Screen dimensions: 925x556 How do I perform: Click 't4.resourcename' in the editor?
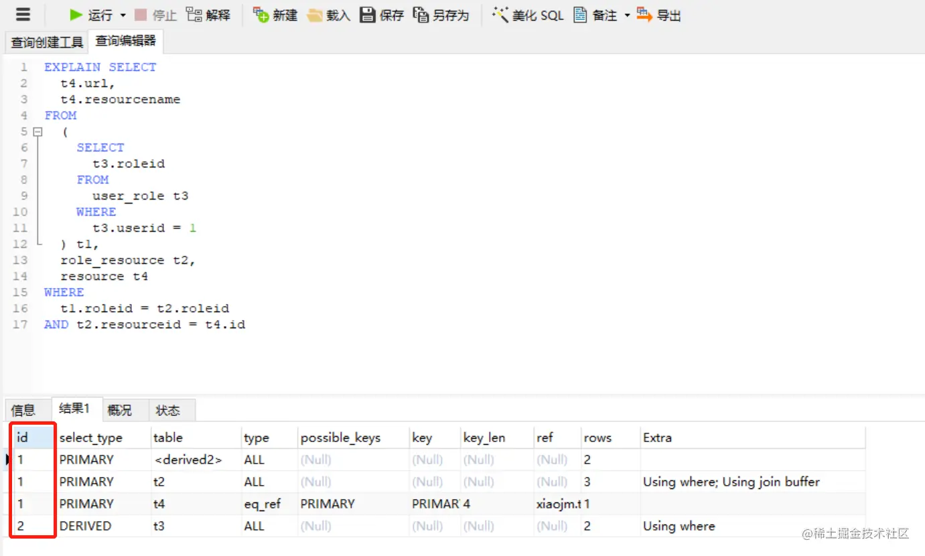pos(121,99)
